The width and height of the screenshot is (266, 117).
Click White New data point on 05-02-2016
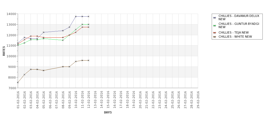tap(44, 70)
